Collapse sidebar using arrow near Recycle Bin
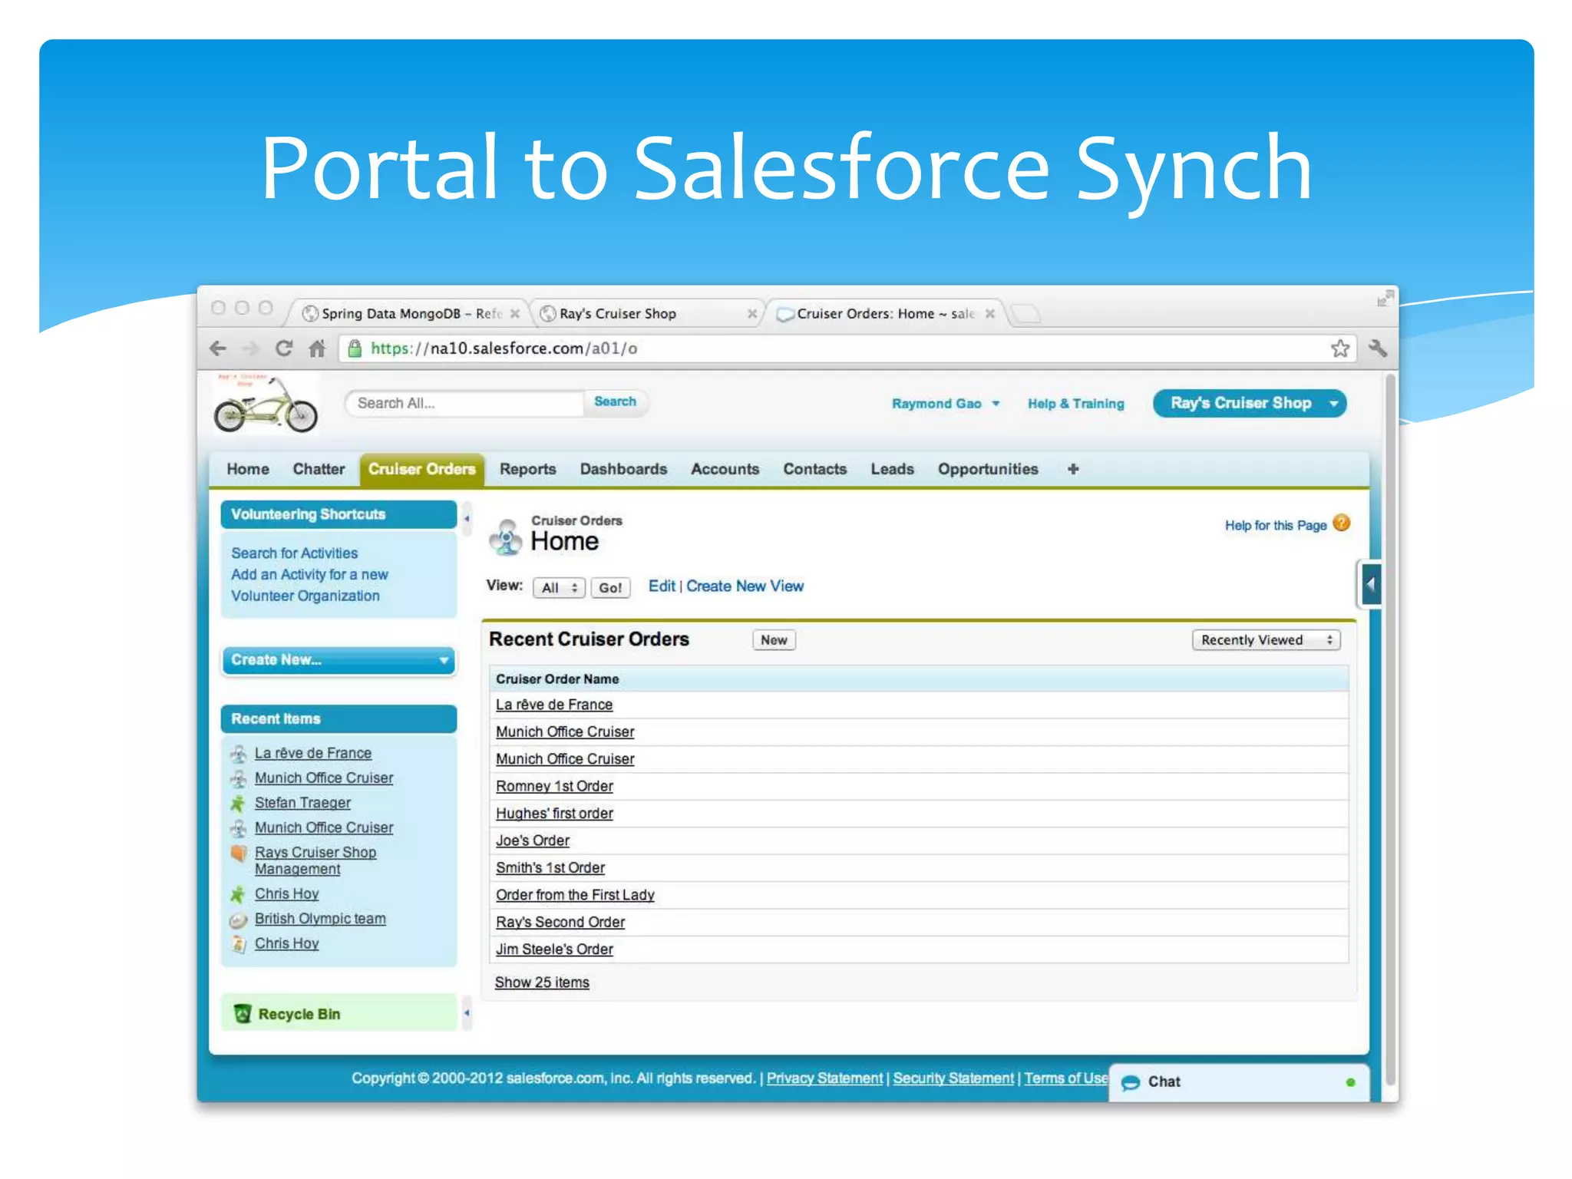Screen dimensions: 1572x1179 [x=466, y=1013]
